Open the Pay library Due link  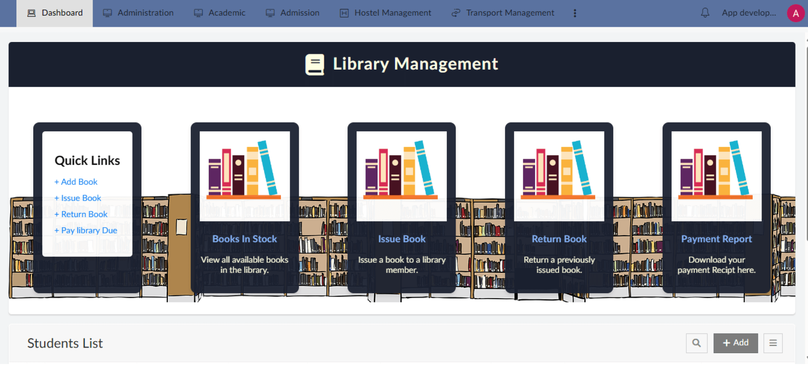(86, 230)
